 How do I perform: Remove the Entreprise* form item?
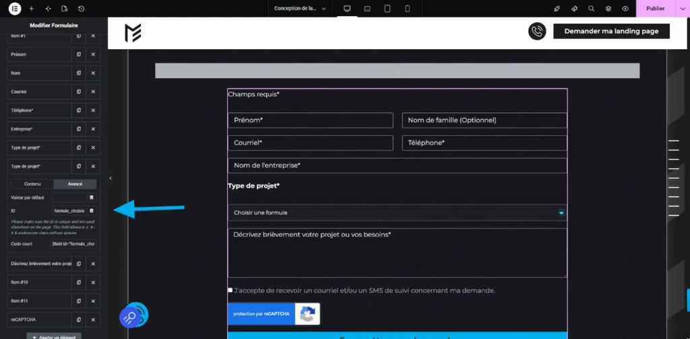[93, 129]
